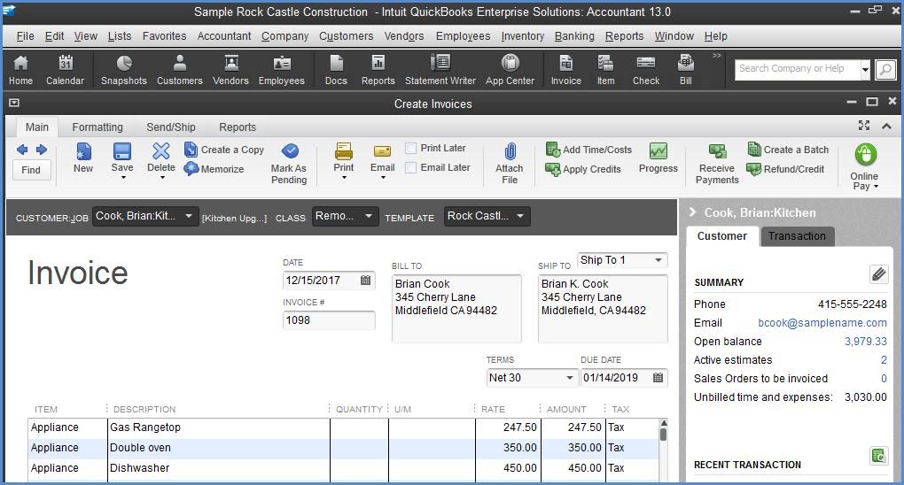Open the Customers center icon
The width and height of the screenshot is (904, 485).
pyautogui.click(x=179, y=70)
